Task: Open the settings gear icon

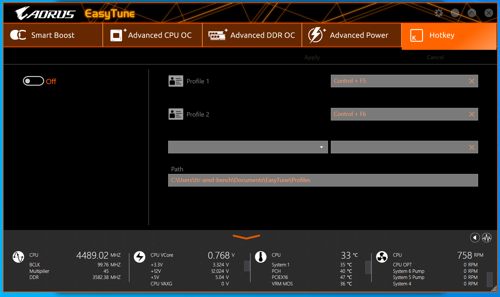Action: tap(438, 13)
